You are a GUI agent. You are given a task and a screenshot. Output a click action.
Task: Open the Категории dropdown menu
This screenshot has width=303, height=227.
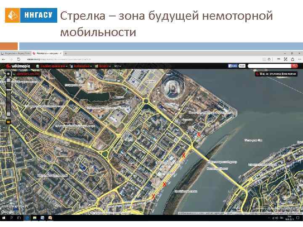(81, 66)
